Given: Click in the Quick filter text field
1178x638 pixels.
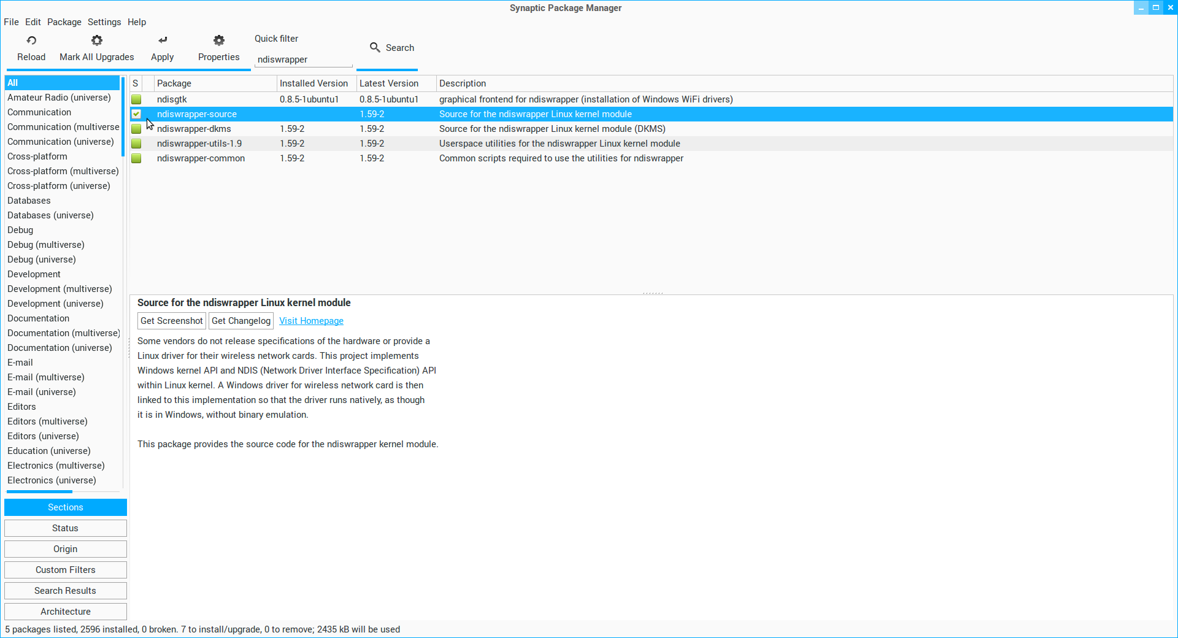Looking at the screenshot, I should 303,60.
